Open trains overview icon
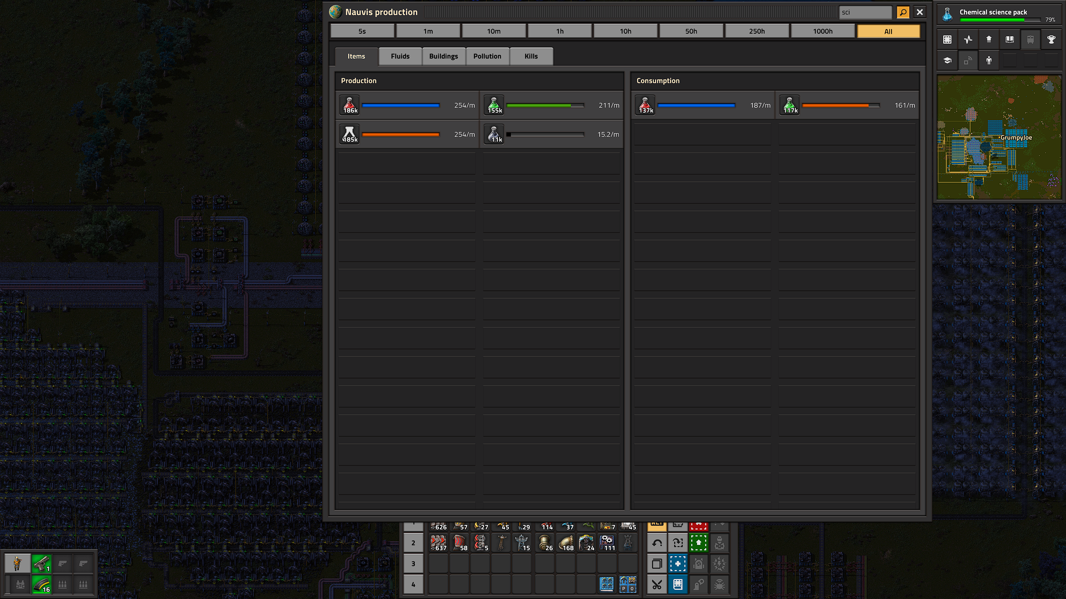Viewport: 1066px width, 599px height. [1031, 40]
